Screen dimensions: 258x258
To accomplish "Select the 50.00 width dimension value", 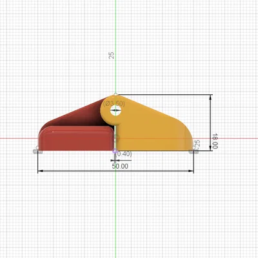I will click(x=120, y=166).
